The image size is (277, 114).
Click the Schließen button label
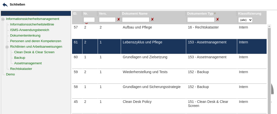[17, 5]
